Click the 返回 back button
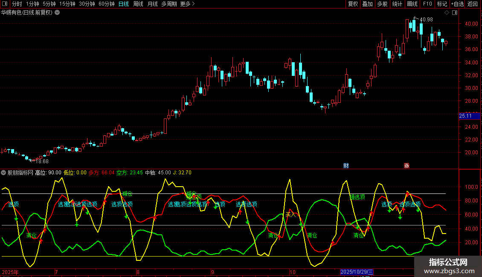 tap(473, 4)
